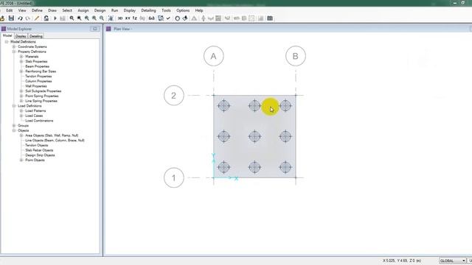Click grid bubble B in plan view

click(x=296, y=56)
